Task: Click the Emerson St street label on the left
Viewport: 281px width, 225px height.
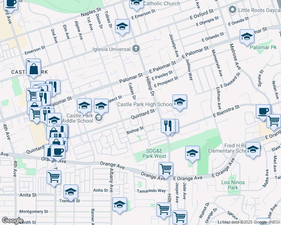Action: (x=35, y=50)
